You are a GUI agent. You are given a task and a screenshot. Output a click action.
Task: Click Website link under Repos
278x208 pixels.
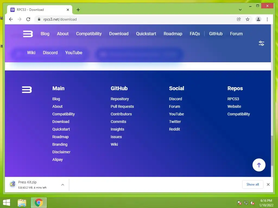tap(234, 106)
